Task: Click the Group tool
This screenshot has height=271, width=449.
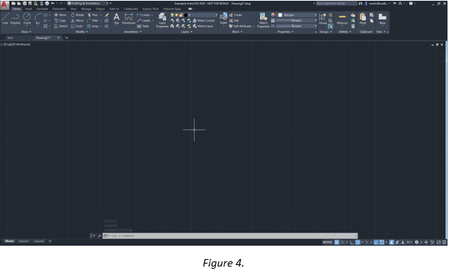Action: pos(323,19)
